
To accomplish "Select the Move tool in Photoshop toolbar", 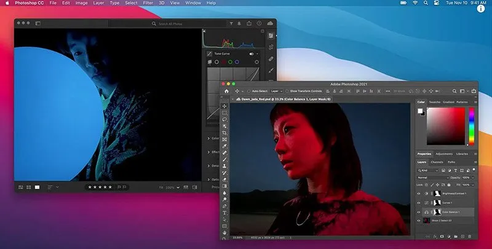I will point(225,106).
